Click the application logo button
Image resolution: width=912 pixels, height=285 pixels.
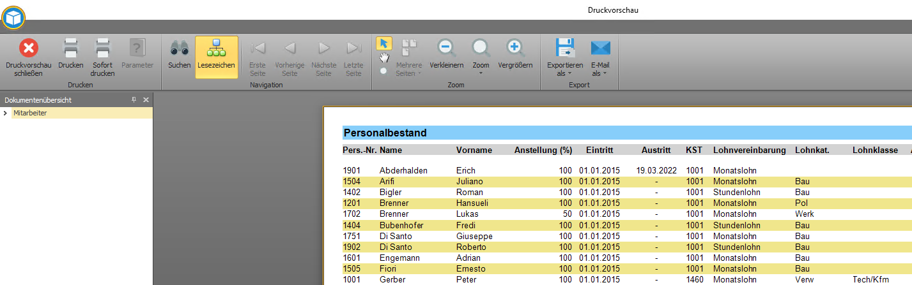(13, 18)
